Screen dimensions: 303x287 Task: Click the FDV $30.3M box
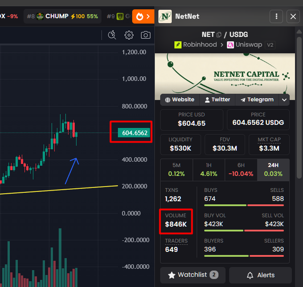[x=225, y=145]
